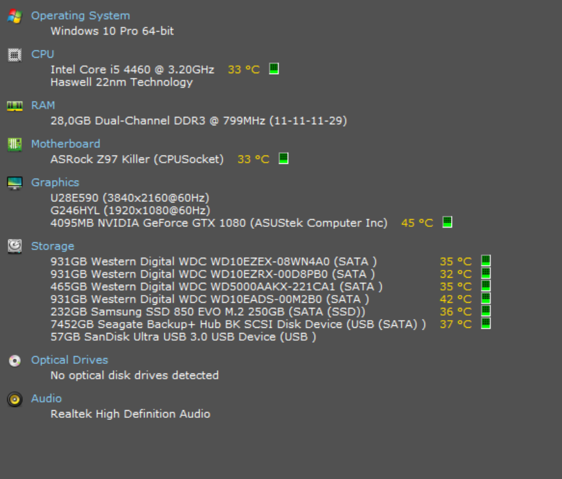Open the Operating System section link
The height and width of the screenshot is (479, 562).
[81, 16]
